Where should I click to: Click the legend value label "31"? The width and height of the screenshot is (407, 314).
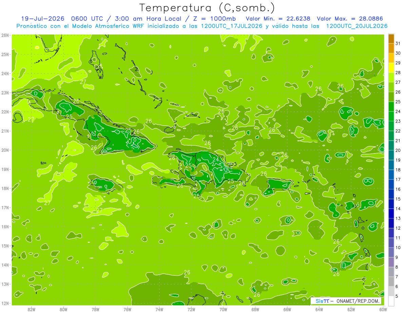tap(398, 43)
